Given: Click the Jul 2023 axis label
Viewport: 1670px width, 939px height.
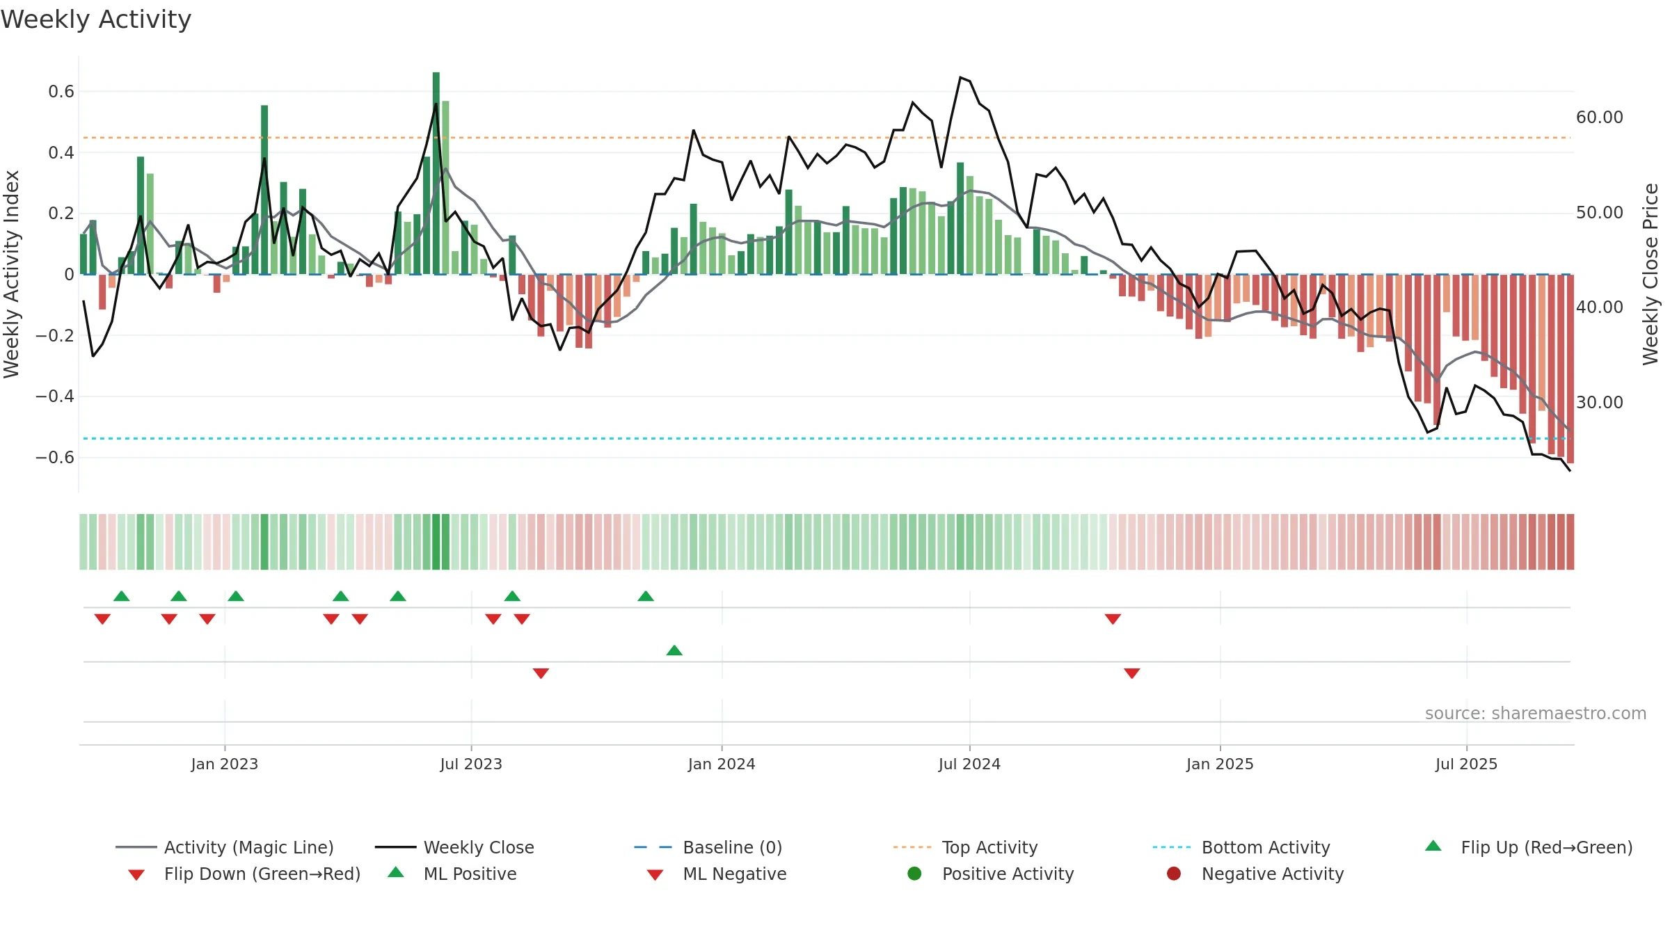Looking at the screenshot, I should (x=471, y=764).
